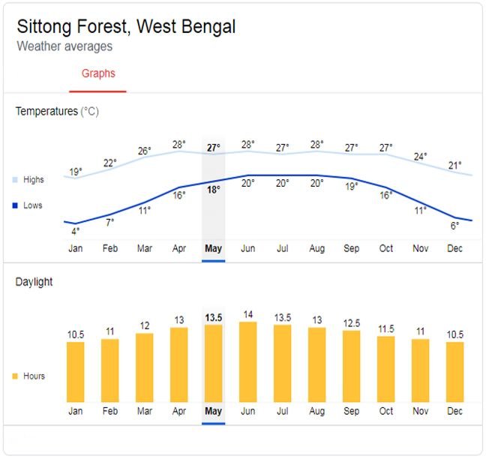
Task: Click the Sittong Forest, West Bengal title
Action: [126, 27]
